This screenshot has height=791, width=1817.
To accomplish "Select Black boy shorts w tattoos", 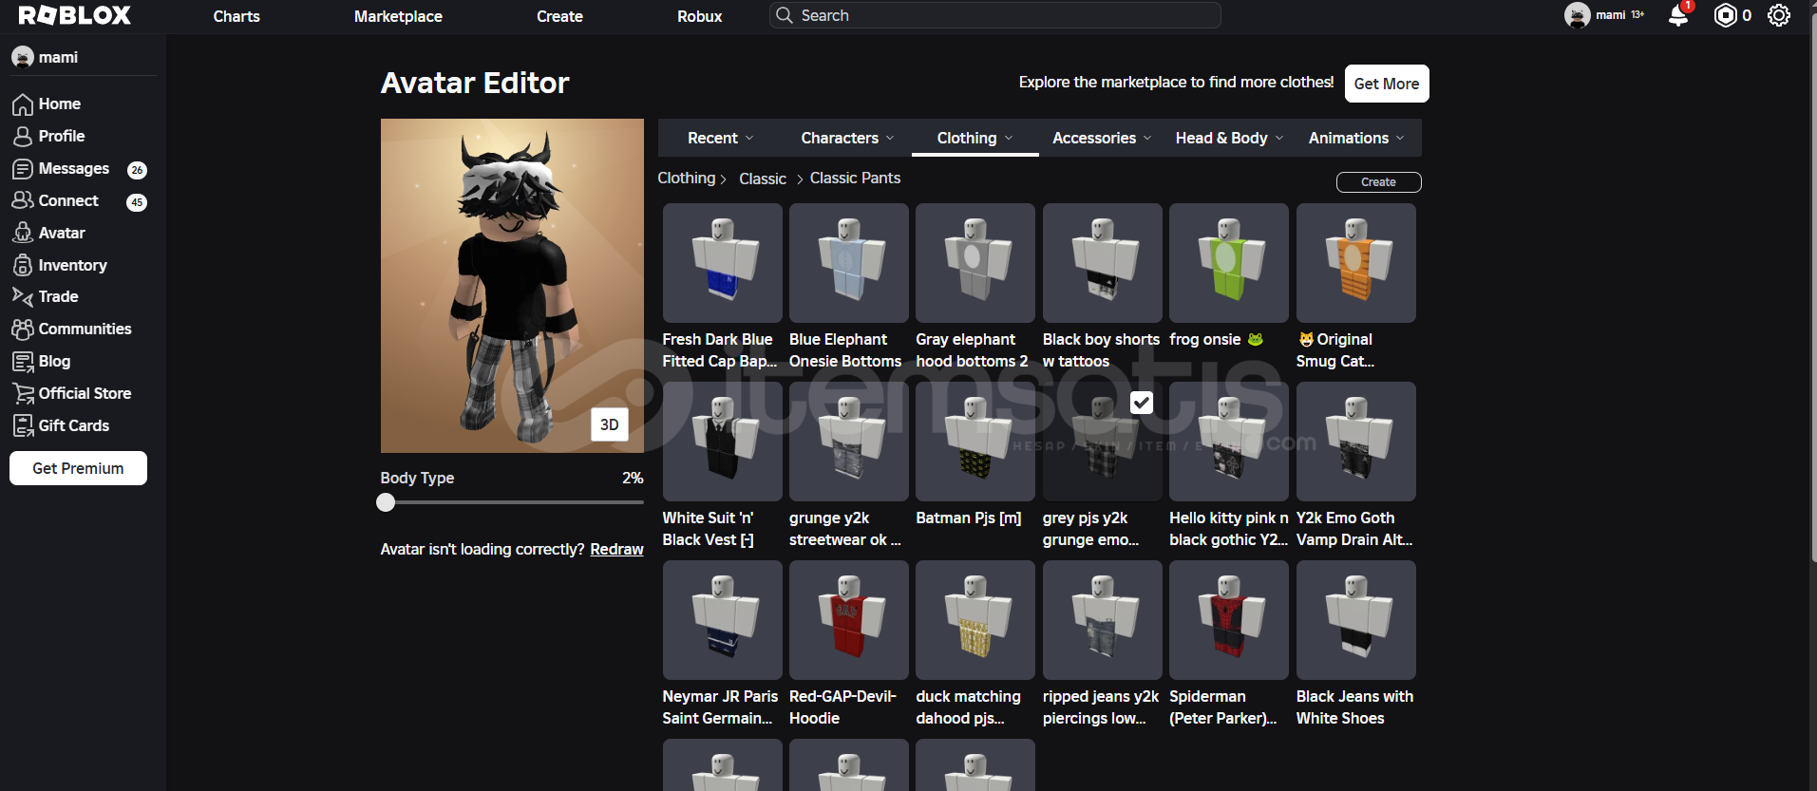I will (x=1103, y=263).
